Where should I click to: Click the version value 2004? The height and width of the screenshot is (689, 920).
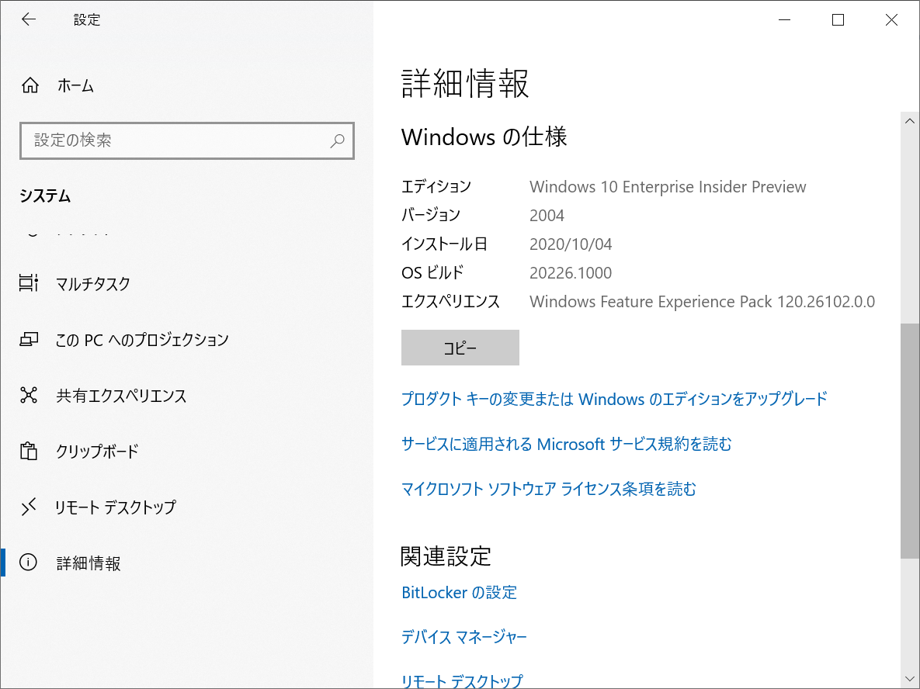547,215
